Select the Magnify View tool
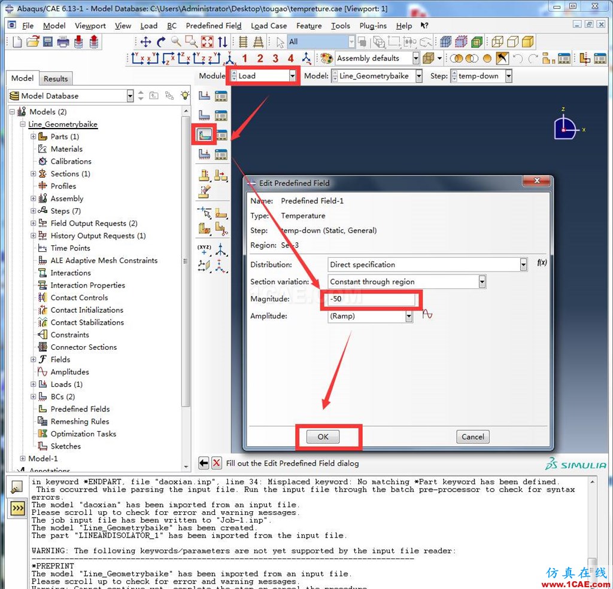613x589 pixels. [x=176, y=41]
